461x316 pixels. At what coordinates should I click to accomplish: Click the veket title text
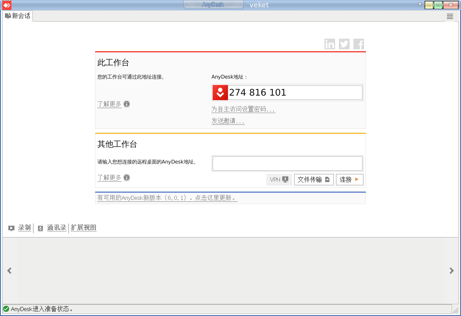tap(259, 5)
